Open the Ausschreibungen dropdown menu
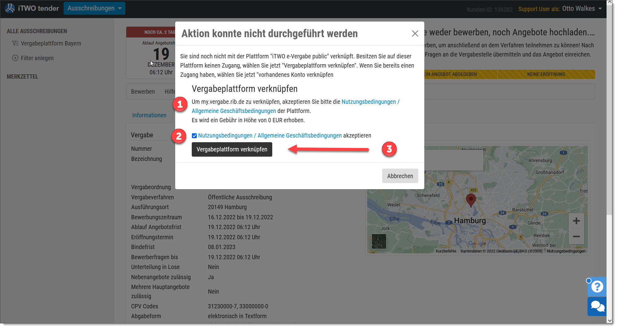This screenshot has height=328, width=617. (x=94, y=8)
